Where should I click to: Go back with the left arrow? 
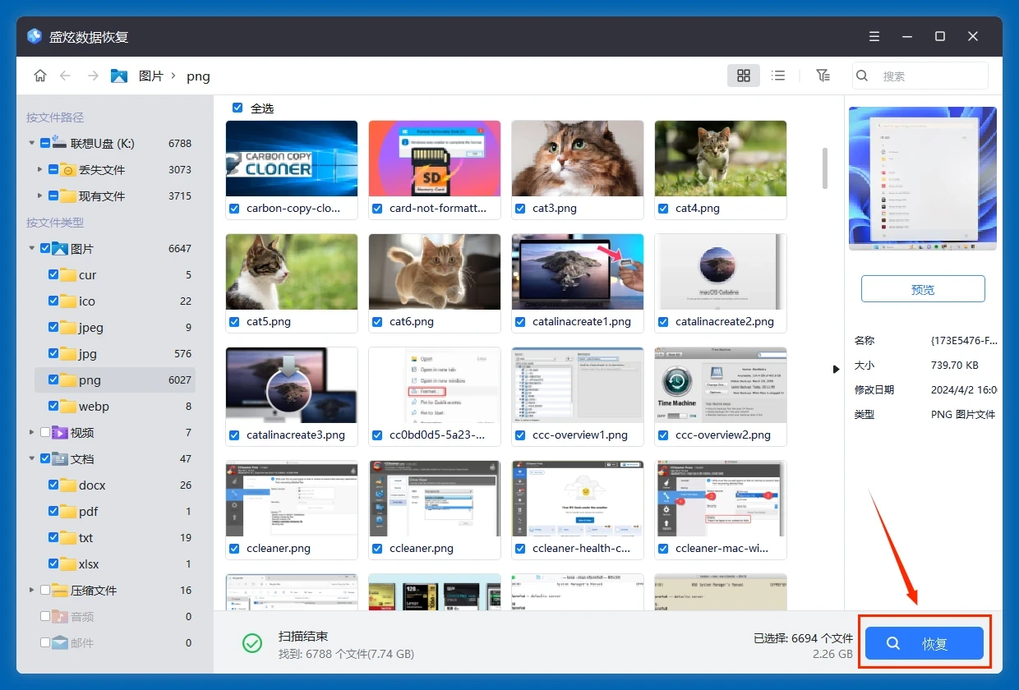66,76
